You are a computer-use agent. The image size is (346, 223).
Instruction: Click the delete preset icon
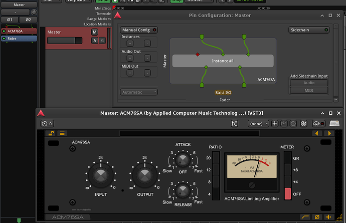293,123
